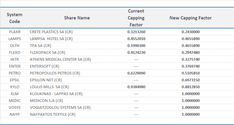Screen dimensions: 234x125
Task: Select the Share Name column header
Action: [77, 18]
